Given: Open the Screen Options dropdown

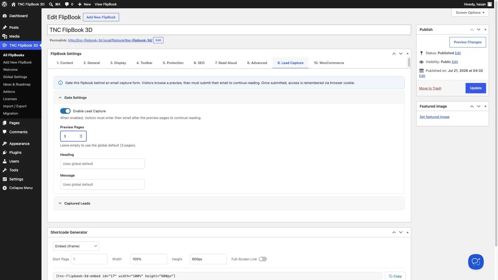Looking at the screenshot, I should 470,12.
